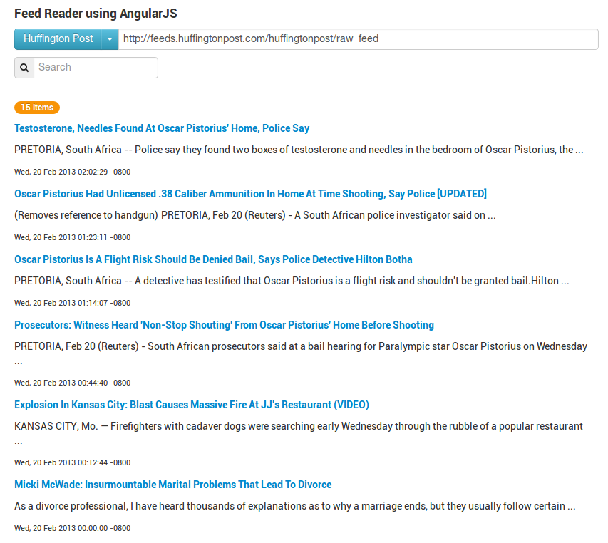This screenshot has width=608, height=543.
Task: Click timestamp Wed, 20 Feb 2013 01:14:07
Action: pos(73,303)
